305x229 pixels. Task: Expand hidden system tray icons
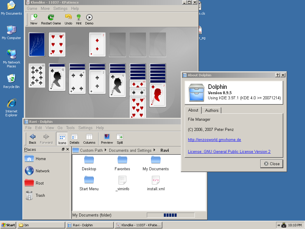[279, 225]
